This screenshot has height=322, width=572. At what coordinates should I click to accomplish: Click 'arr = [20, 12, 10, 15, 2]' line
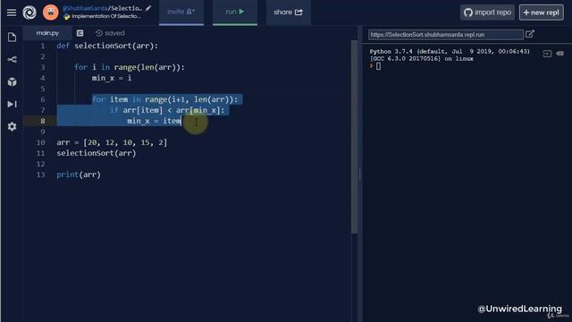(x=112, y=142)
